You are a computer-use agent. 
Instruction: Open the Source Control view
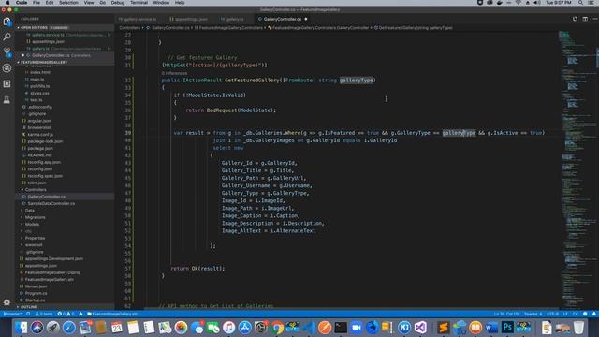7,52
